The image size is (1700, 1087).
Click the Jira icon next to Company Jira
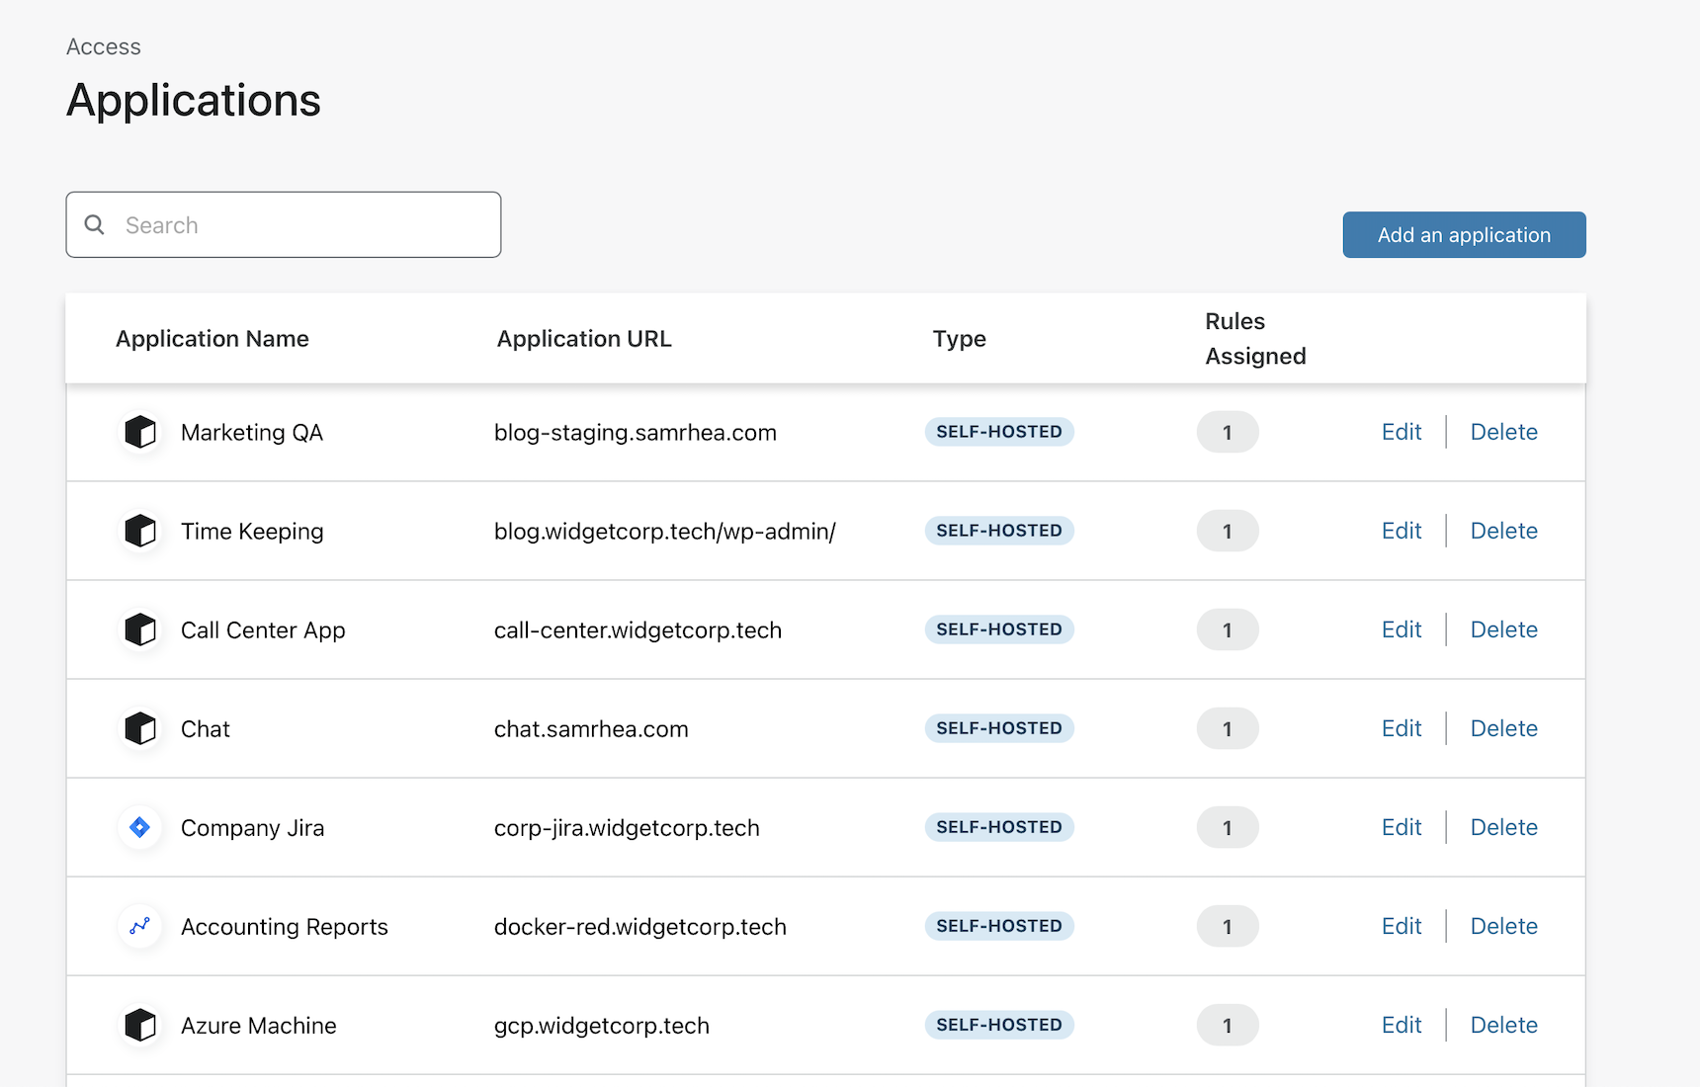click(140, 827)
